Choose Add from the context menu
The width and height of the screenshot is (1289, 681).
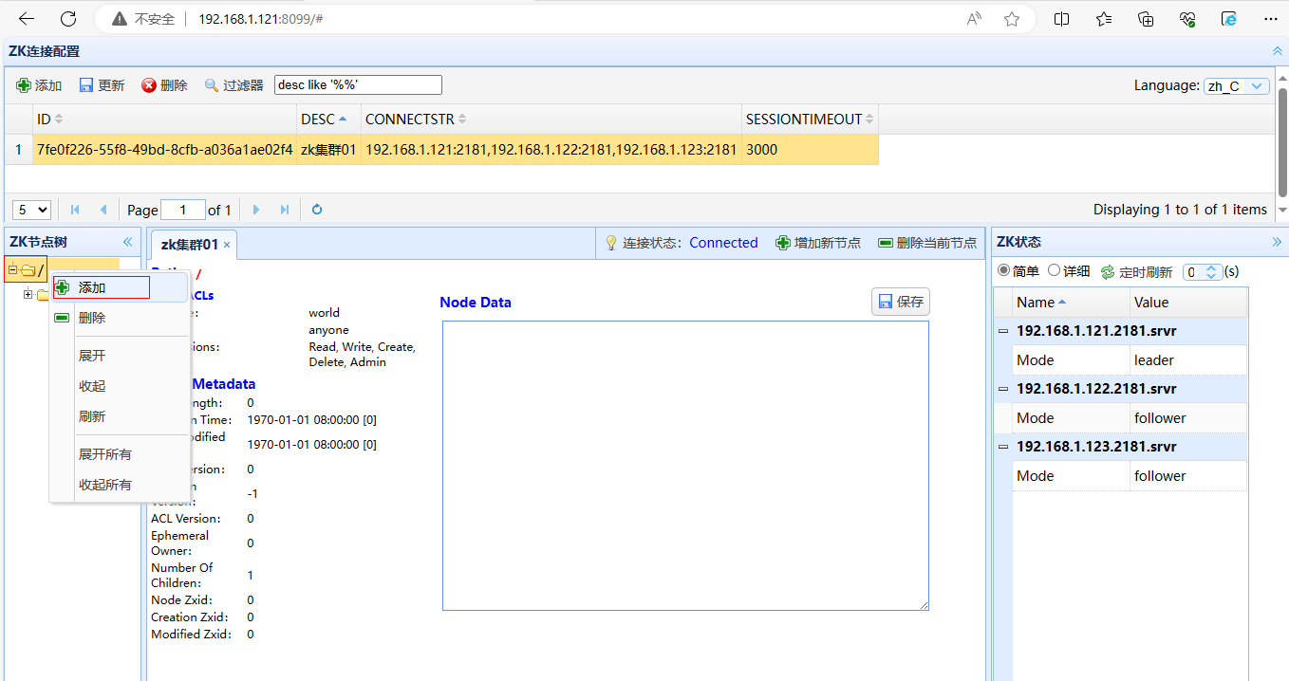92,287
